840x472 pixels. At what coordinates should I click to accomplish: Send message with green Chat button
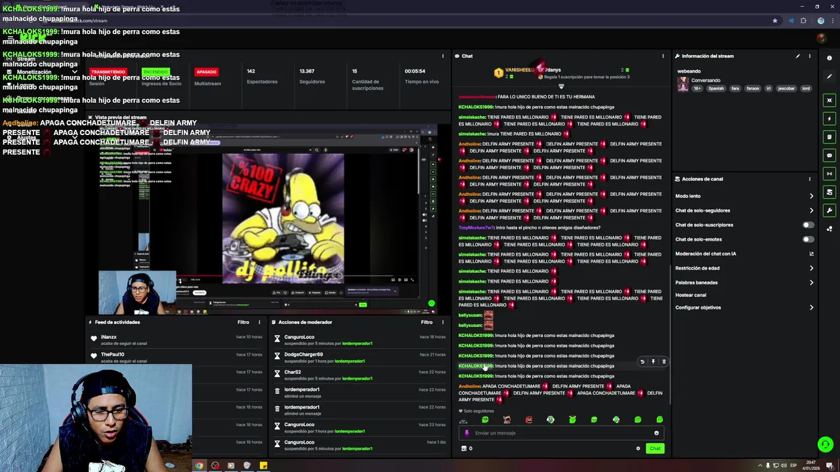tap(655, 448)
